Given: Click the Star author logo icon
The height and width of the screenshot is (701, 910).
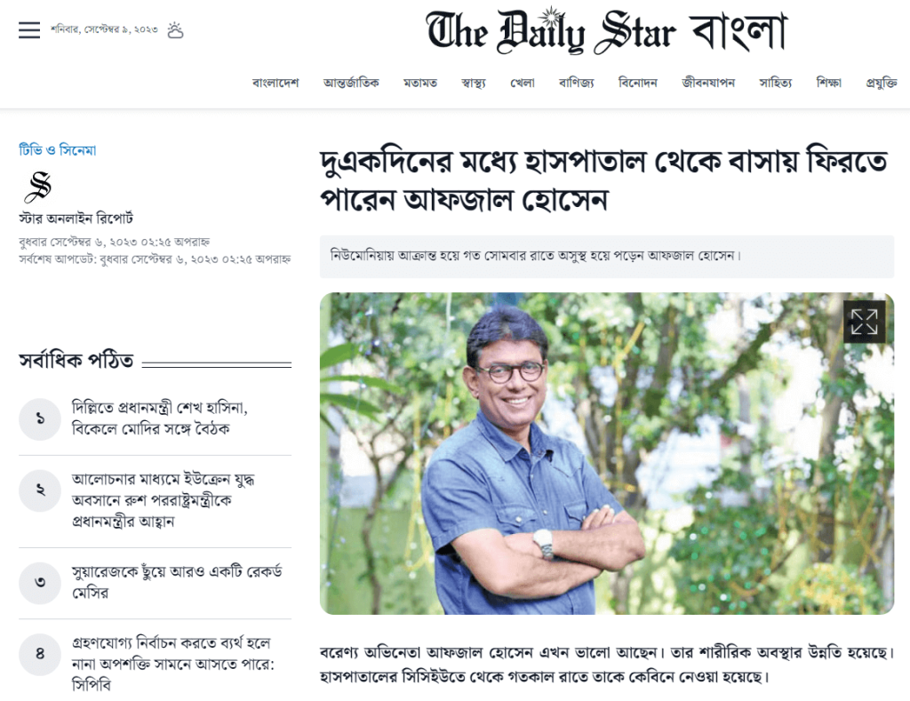Looking at the screenshot, I should 39,187.
